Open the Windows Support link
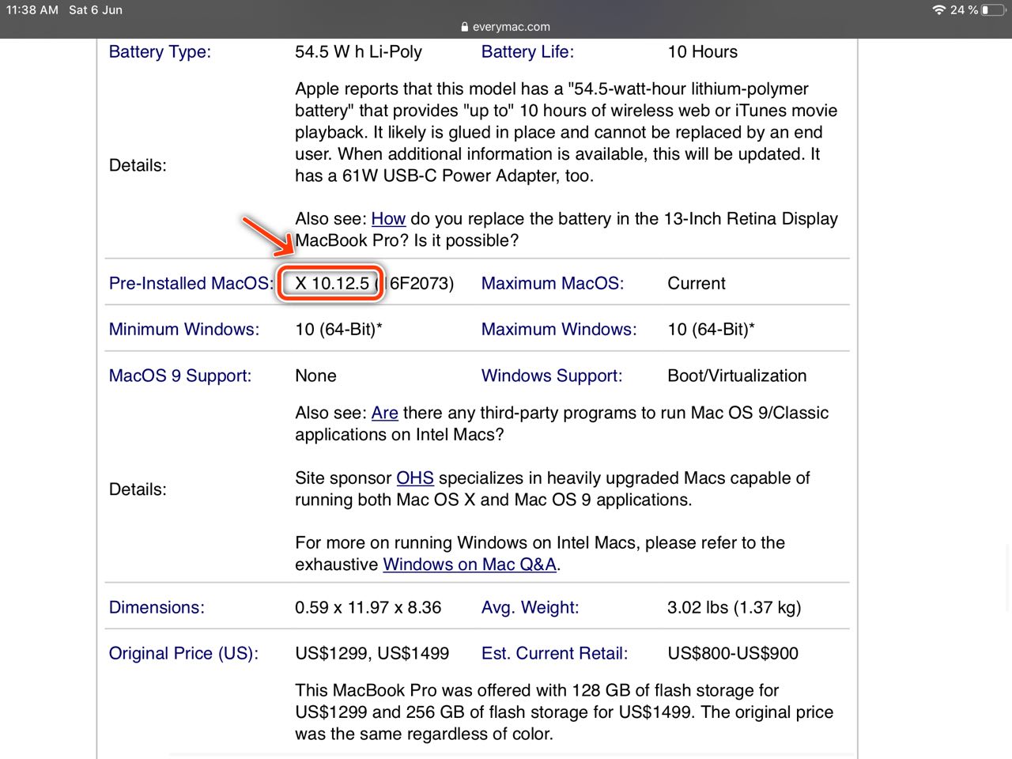The width and height of the screenshot is (1012, 759). (x=552, y=376)
